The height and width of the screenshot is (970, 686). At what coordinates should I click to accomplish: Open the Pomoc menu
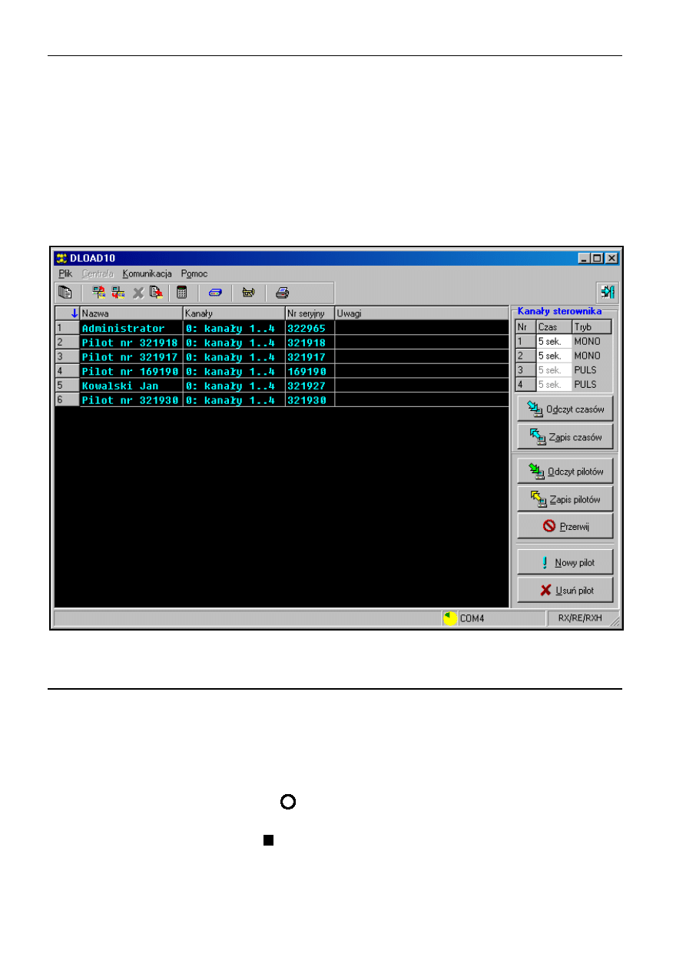tap(194, 273)
